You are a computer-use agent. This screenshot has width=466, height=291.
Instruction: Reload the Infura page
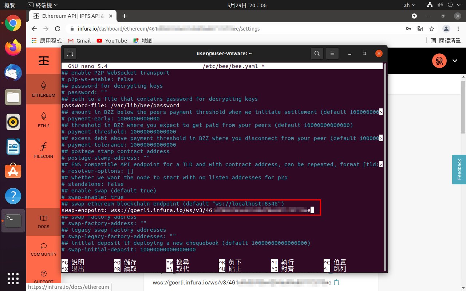click(58, 29)
